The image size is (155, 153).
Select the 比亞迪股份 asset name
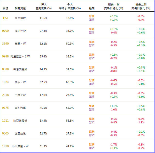click(20, 121)
